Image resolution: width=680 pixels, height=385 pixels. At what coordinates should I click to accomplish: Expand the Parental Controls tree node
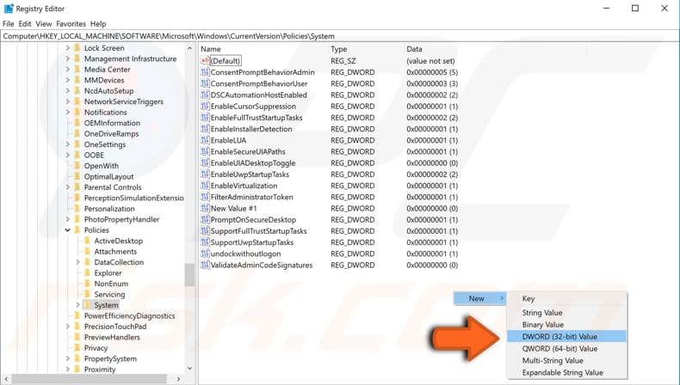point(68,187)
